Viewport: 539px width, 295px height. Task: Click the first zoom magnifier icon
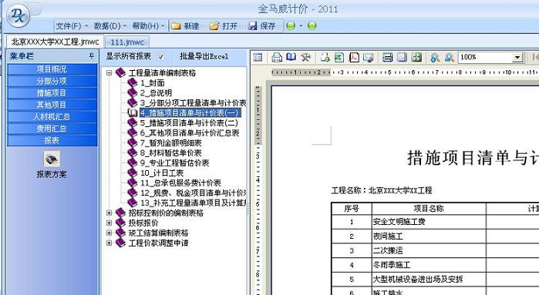click(435, 57)
